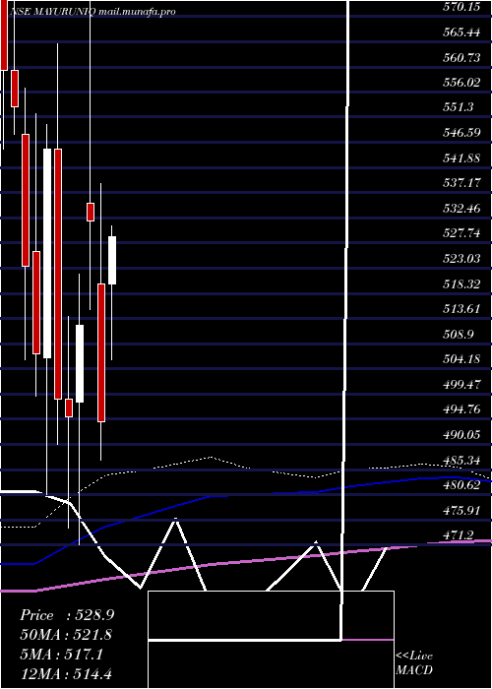Click the 532.46 price axis label
The image size is (492, 689).
[x=461, y=209]
